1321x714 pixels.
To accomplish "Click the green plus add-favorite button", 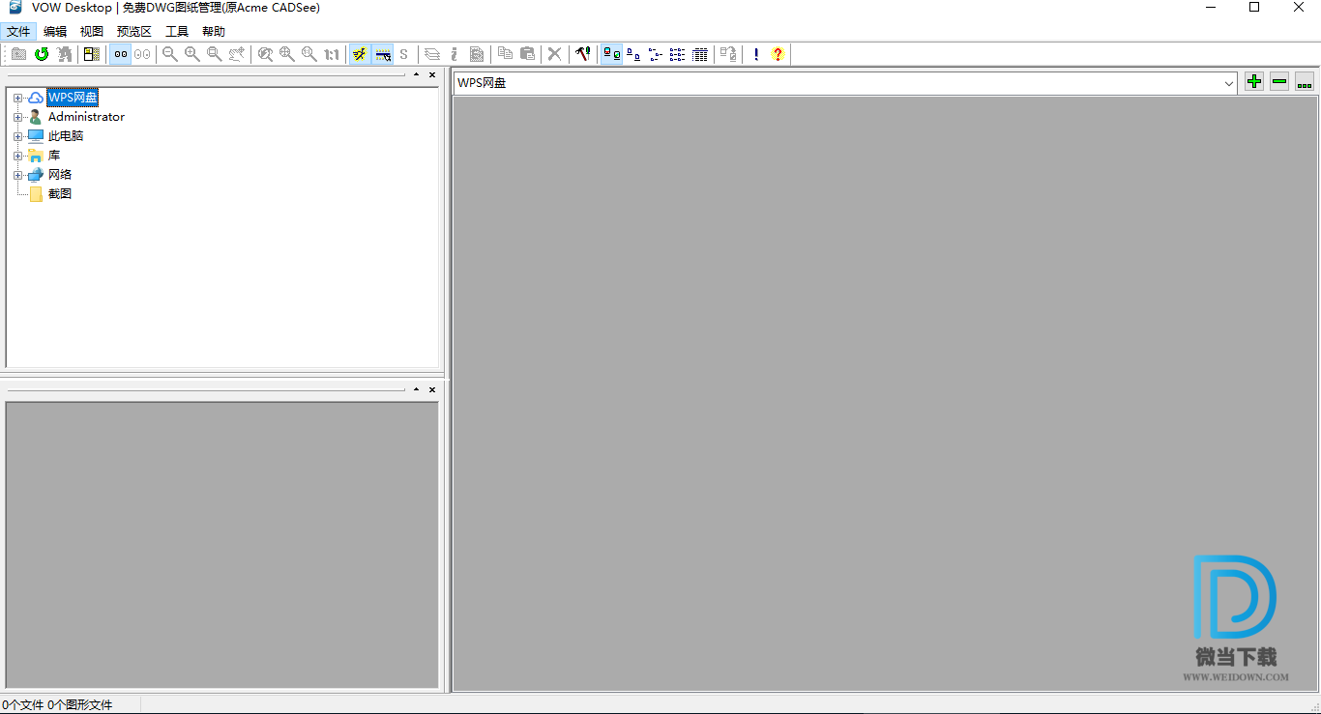I will 1254,82.
